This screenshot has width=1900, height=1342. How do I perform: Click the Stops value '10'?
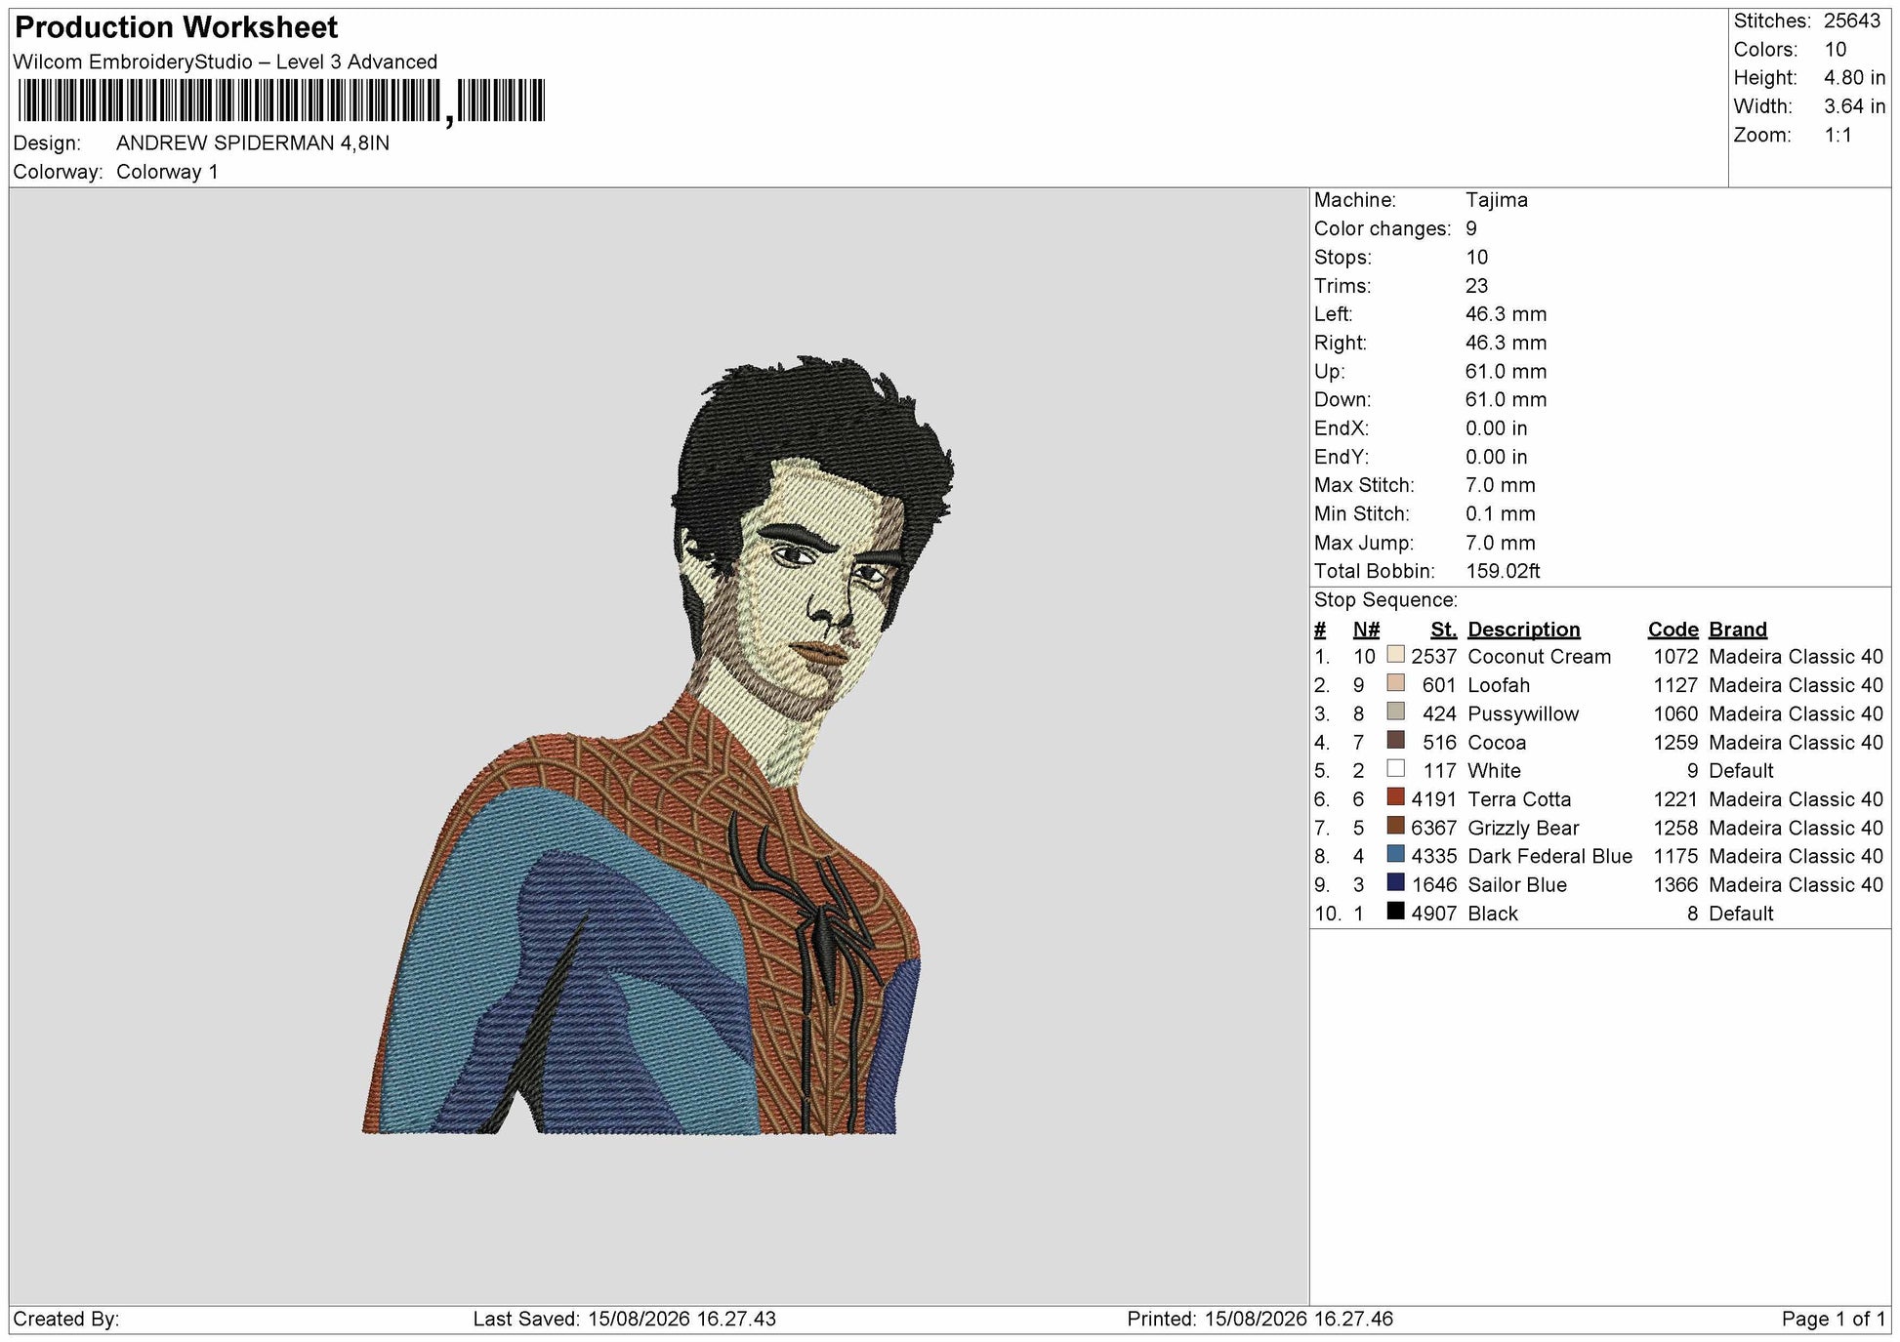pyautogui.click(x=1476, y=258)
